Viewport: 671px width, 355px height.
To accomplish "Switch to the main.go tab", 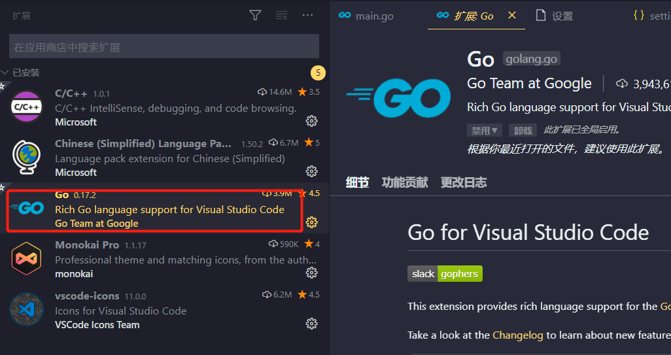I will [x=366, y=16].
